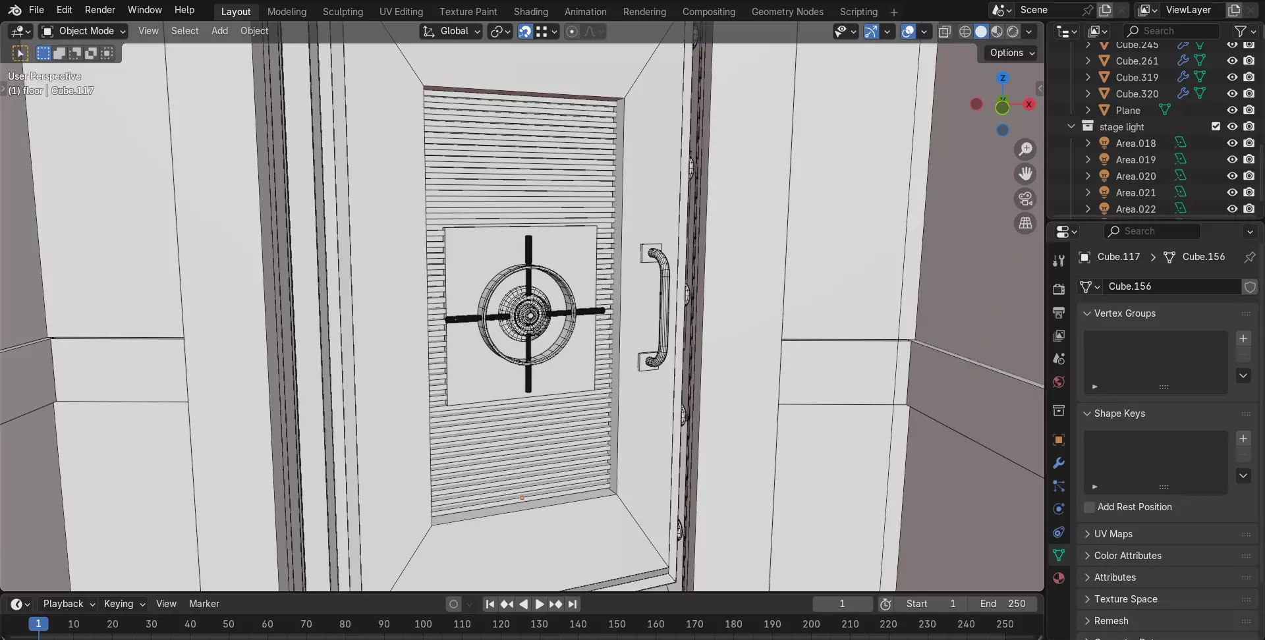Hide Area.019 light in viewport
This screenshot has height=640, width=1265.
click(x=1232, y=159)
